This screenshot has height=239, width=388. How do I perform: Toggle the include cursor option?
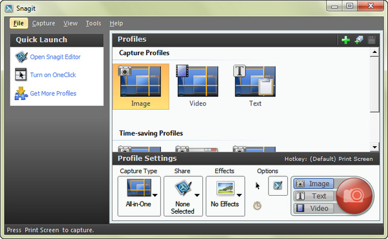click(257, 186)
